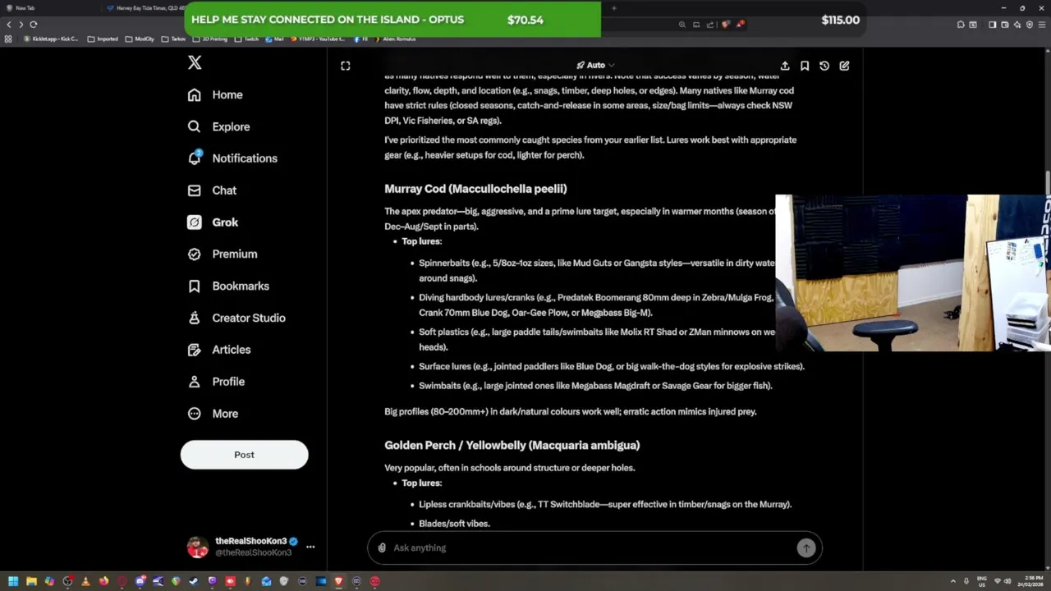Click the browser reload button
The image size is (1051, 591).
pos(34,25)
